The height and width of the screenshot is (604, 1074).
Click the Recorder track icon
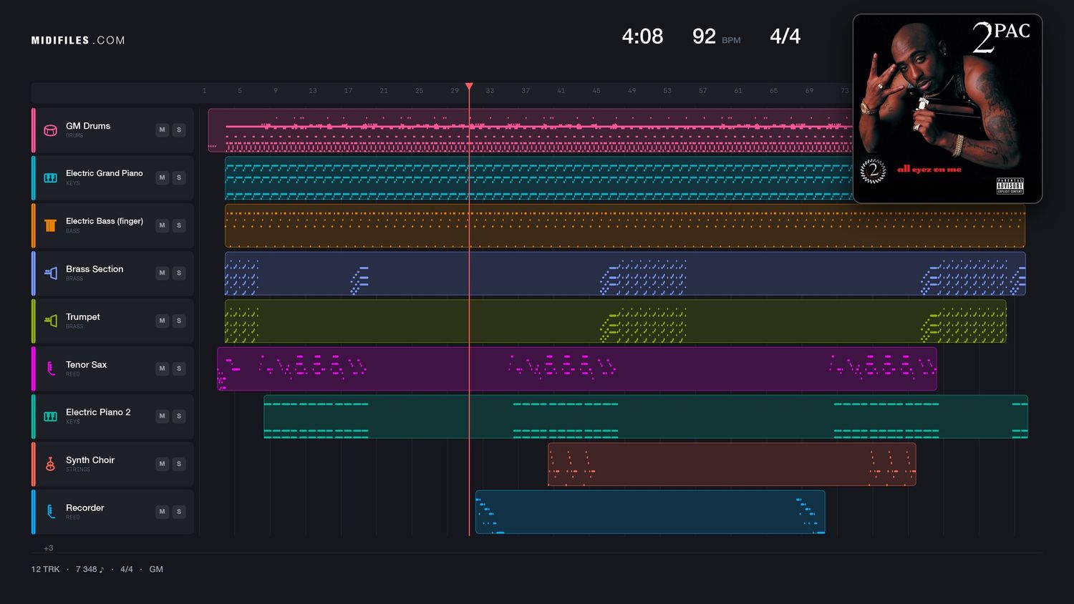coord(51,512)
